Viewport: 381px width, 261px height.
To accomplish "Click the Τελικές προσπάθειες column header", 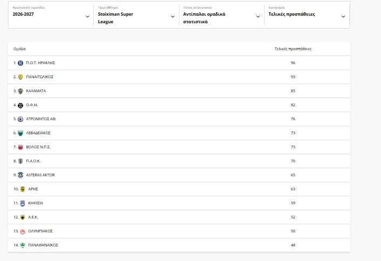I will [293, 49].
